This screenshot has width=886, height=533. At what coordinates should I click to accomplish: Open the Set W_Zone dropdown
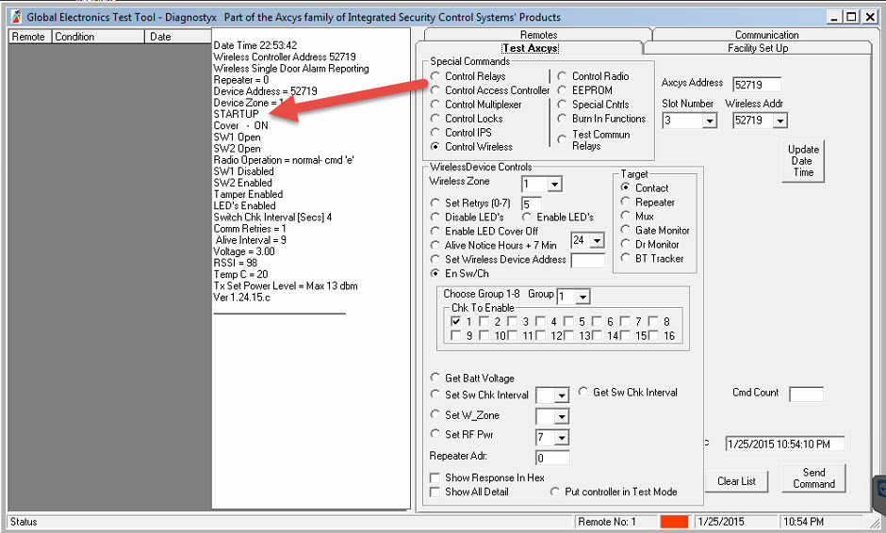click(562, 417)
